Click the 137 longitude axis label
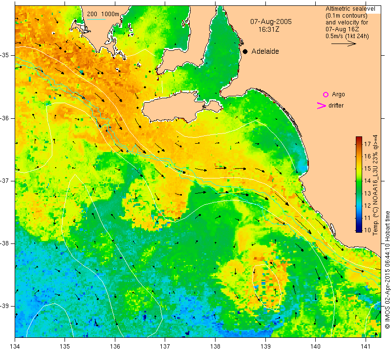 point(165,347)
